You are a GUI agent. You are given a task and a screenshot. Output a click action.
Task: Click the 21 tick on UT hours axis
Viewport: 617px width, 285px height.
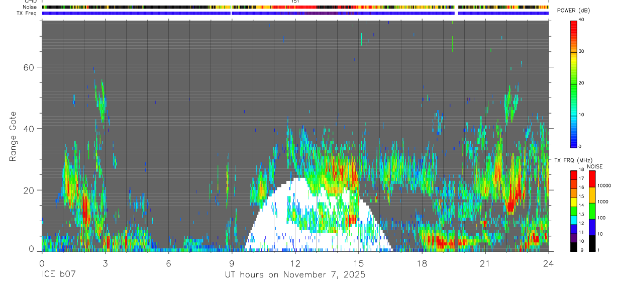(x=485, y=263)
